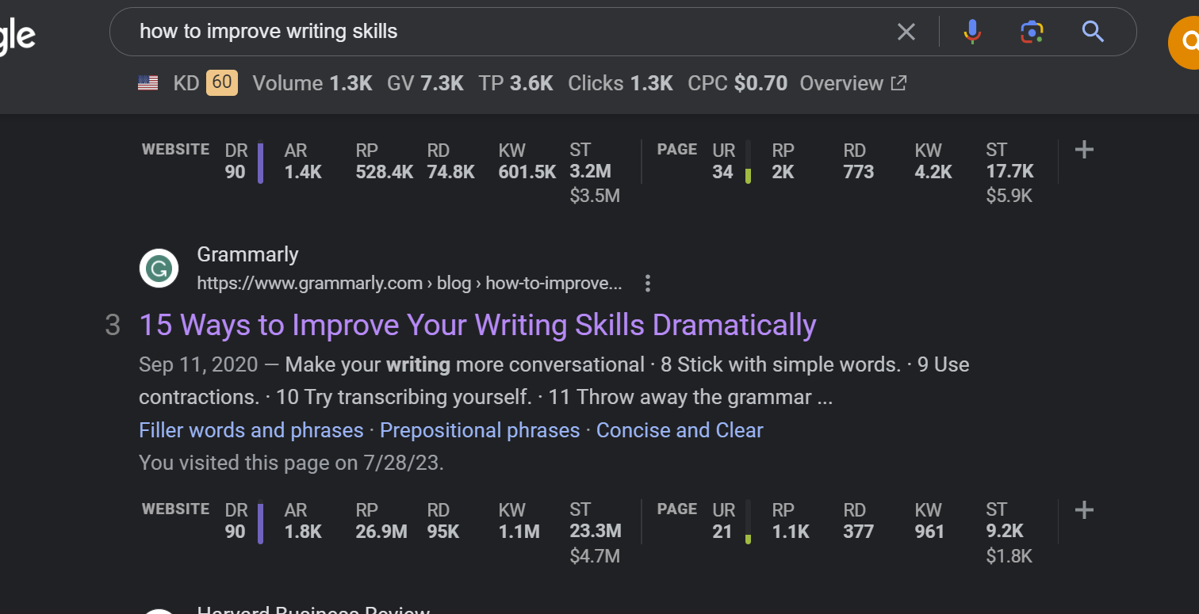
Task: Open three-dot menu beside Grammarly URL
Action: 648,283
